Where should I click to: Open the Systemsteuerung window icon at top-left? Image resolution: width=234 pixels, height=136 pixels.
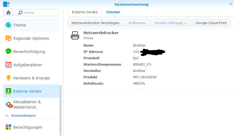(x=6, y=4)
